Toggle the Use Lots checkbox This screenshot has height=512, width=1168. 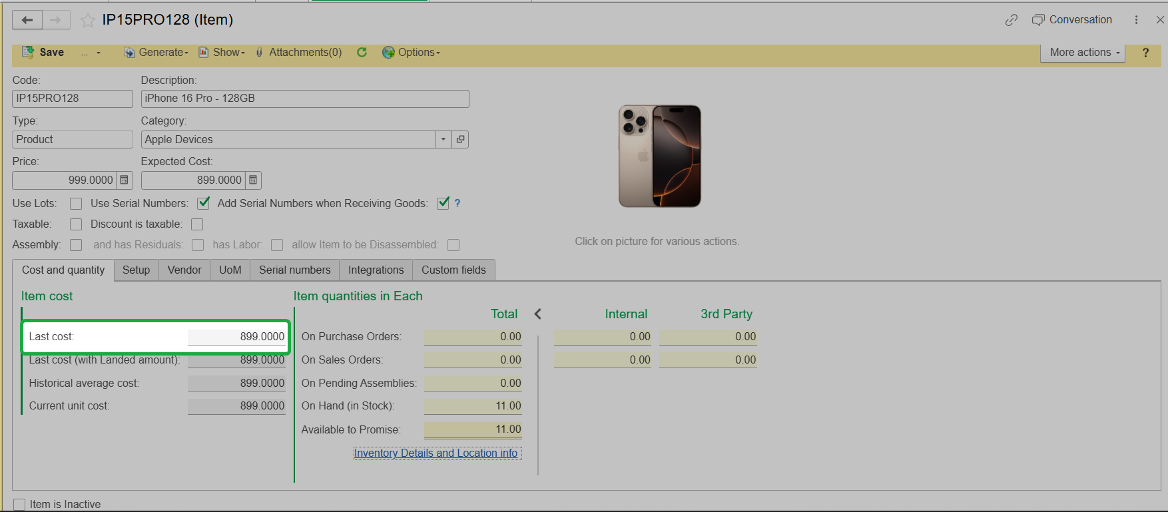pos(76,204)
